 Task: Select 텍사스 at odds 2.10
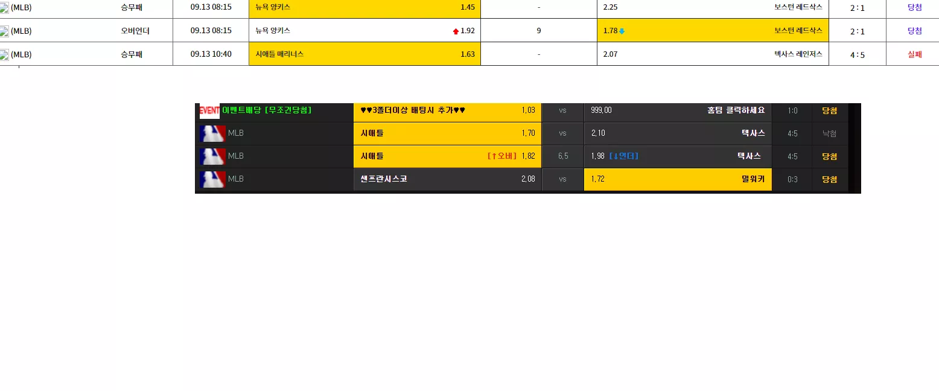pyautogui.click(x=678, y=133)
